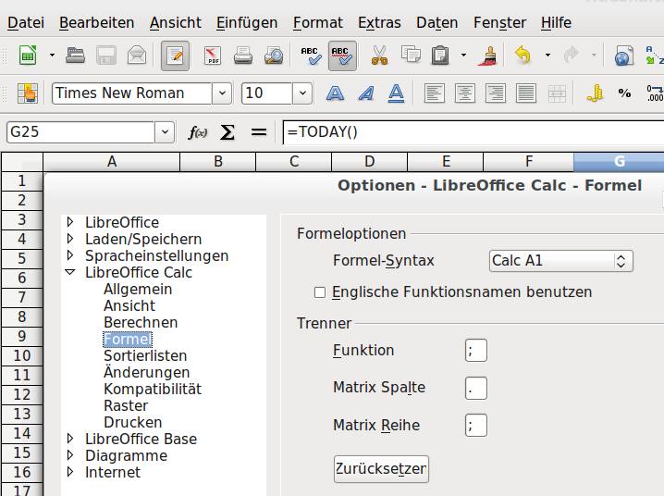Open the Name Box dropdown arrow

[165, 131]
